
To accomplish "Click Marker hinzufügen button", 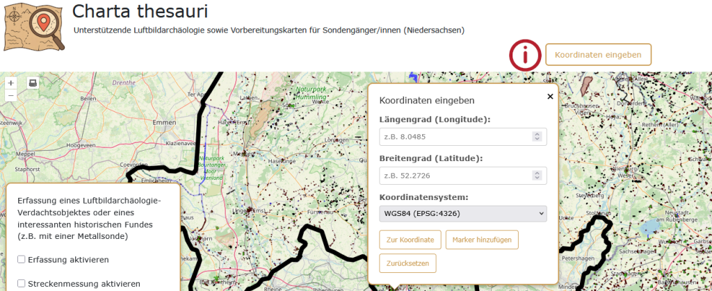I will coord(482,240).
